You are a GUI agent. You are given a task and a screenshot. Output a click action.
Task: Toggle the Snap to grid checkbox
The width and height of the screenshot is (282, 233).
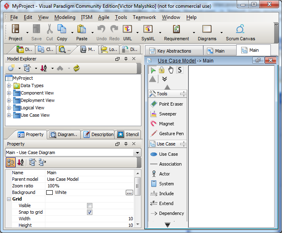click(89, 212)
